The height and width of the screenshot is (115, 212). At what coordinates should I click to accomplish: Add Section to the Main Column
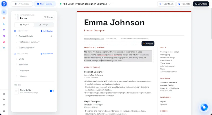47,31
